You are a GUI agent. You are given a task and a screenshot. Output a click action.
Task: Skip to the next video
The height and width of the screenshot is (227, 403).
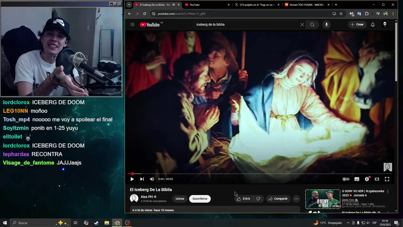coord(142,179)
